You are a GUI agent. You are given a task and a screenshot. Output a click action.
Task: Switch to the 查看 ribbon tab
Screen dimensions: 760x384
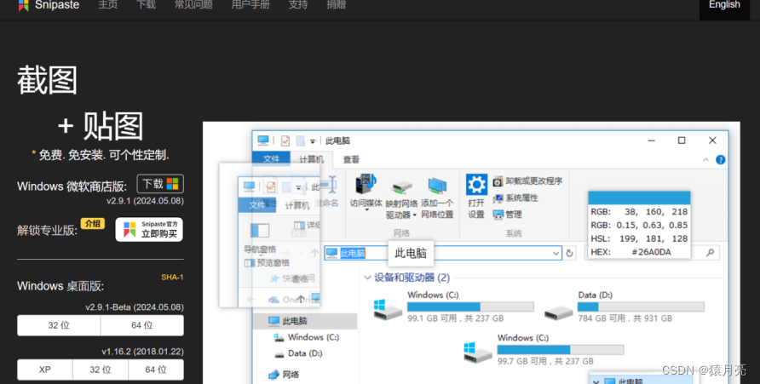tap(351, 159)
